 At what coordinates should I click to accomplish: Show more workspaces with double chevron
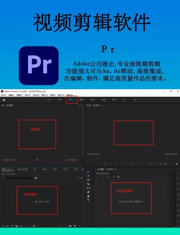[x=135, y=100]
